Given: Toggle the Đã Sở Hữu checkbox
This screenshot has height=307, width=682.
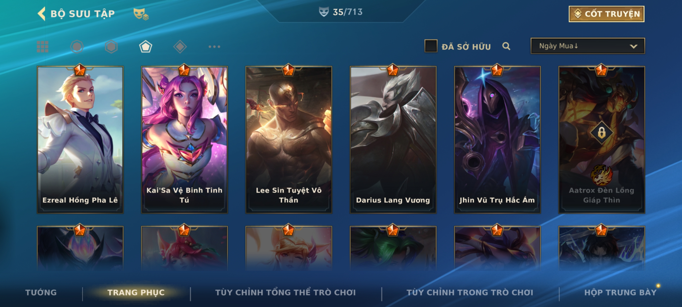Looking at the screenshot, I should pyautogui.click(x=431, y=46).
